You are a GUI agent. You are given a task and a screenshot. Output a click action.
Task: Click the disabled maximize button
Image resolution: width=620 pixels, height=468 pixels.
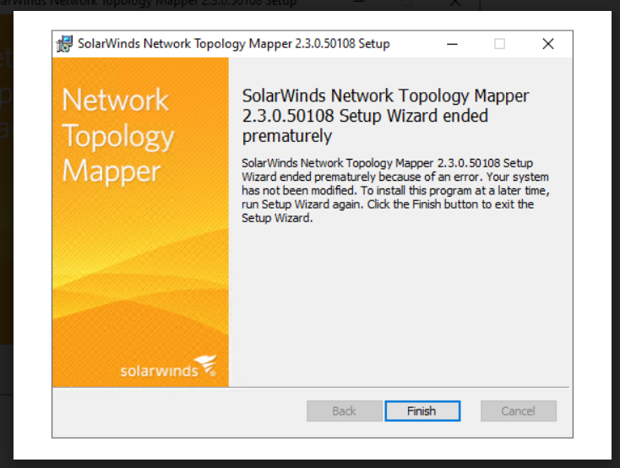pyautogui.click(x=500, y=44)
